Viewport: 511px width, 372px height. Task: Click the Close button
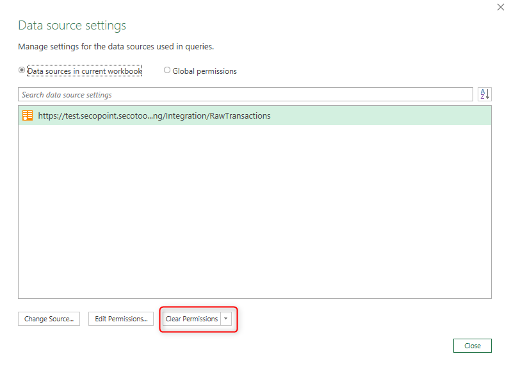(x=472, y=346)
